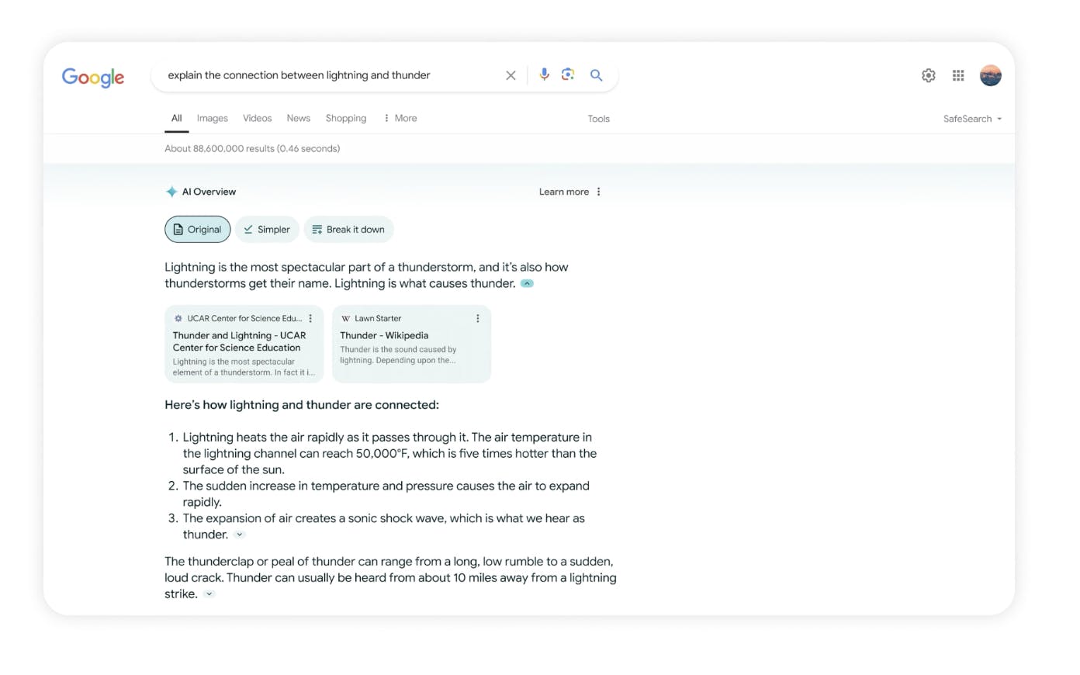Open AI Overview three-dot options menu
The image size is (1080, 675).
pos(598,192)
